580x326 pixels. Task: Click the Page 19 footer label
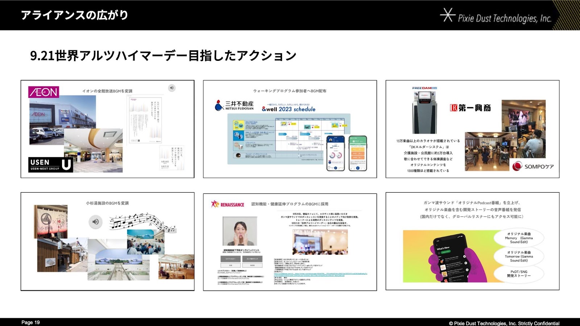(x=30, y=322)
